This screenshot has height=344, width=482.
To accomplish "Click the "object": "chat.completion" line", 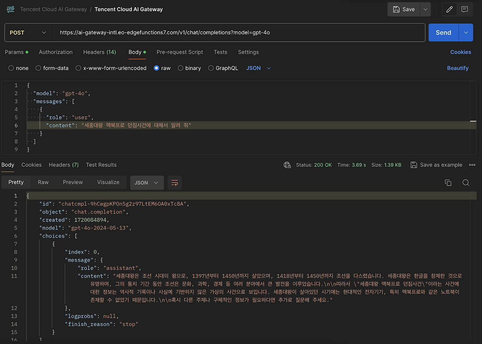I will (84, 212).
